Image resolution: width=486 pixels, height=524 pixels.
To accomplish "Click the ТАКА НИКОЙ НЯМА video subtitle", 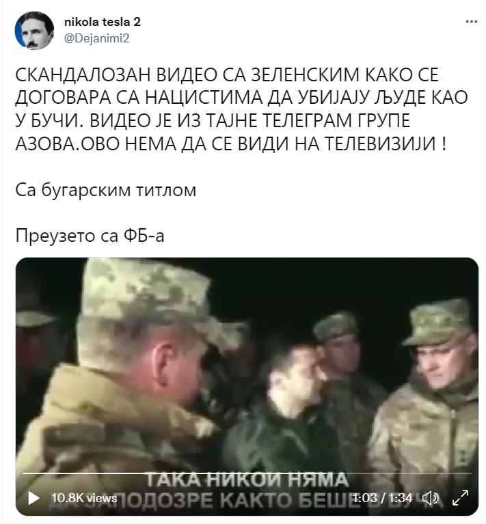I will (x=247, y=480).
